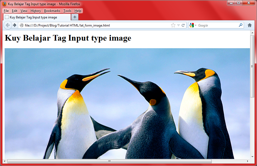
Task: Click the Google search magnifier icon
Action: coord(240,25)
